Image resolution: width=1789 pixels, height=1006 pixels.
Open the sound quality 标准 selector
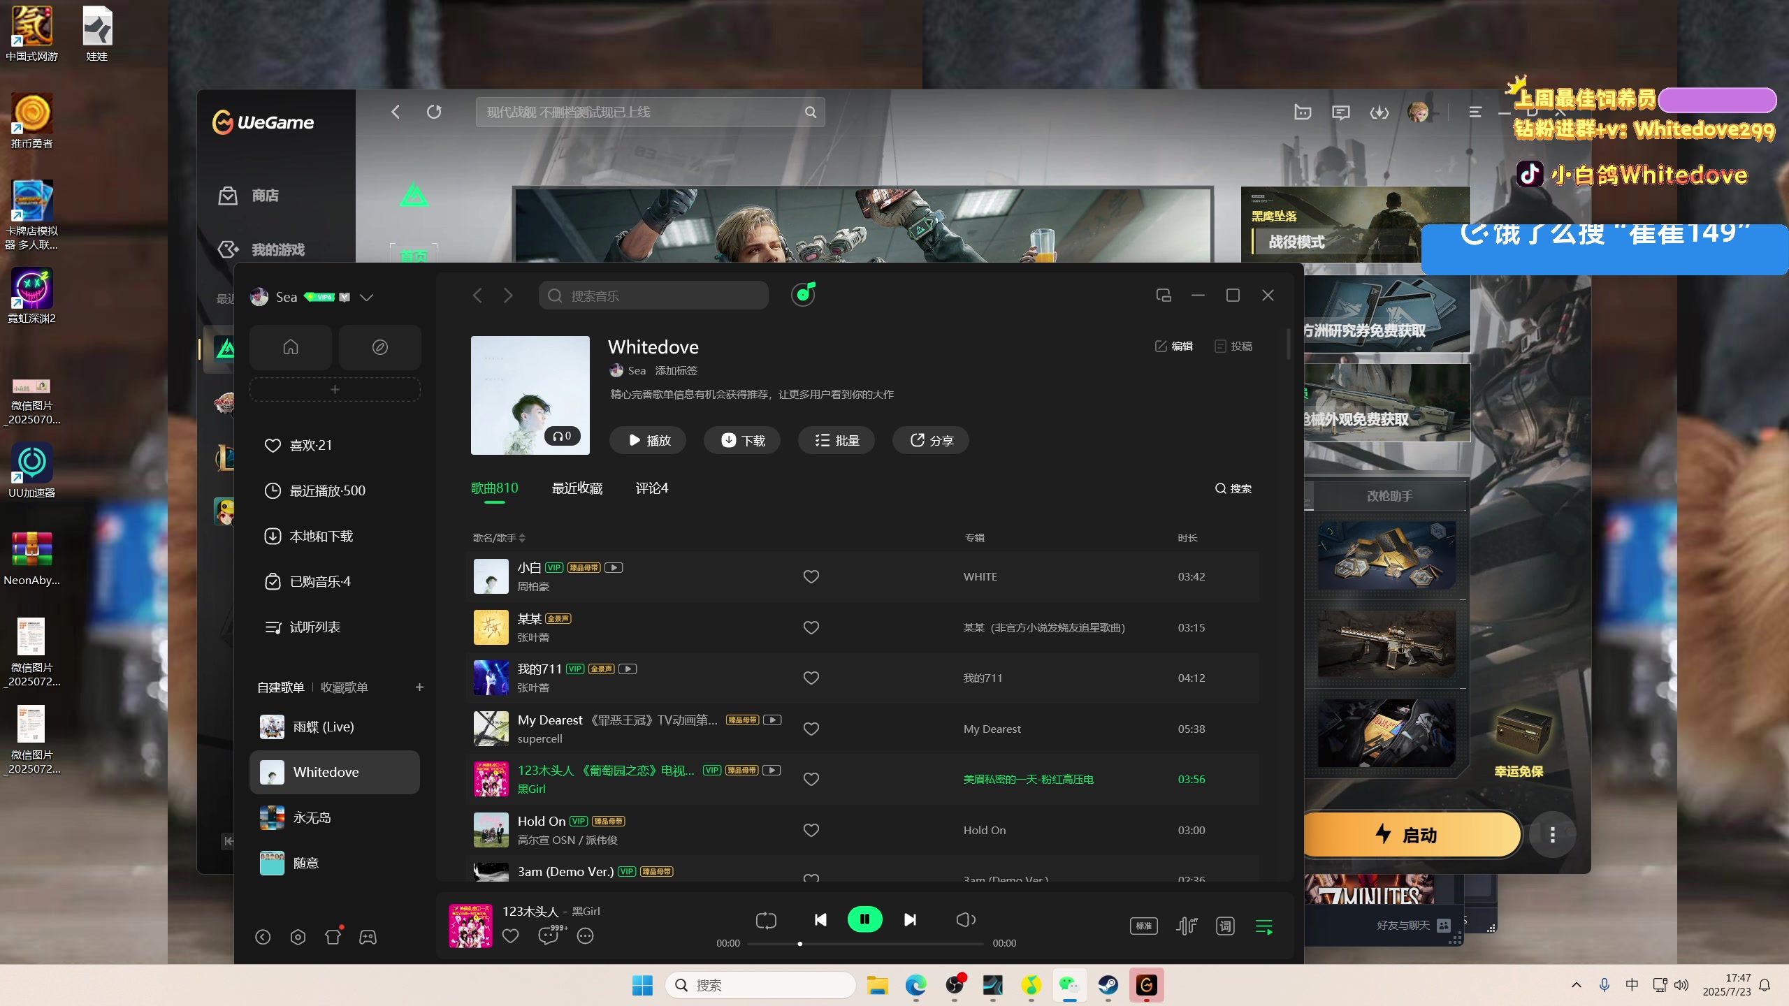[x=1144, y=926]
